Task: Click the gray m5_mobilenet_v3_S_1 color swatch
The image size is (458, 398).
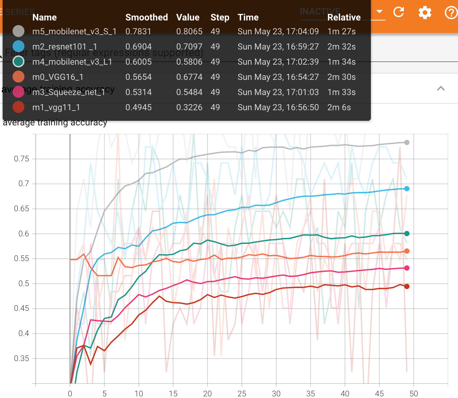Action: tap(18, 31)
